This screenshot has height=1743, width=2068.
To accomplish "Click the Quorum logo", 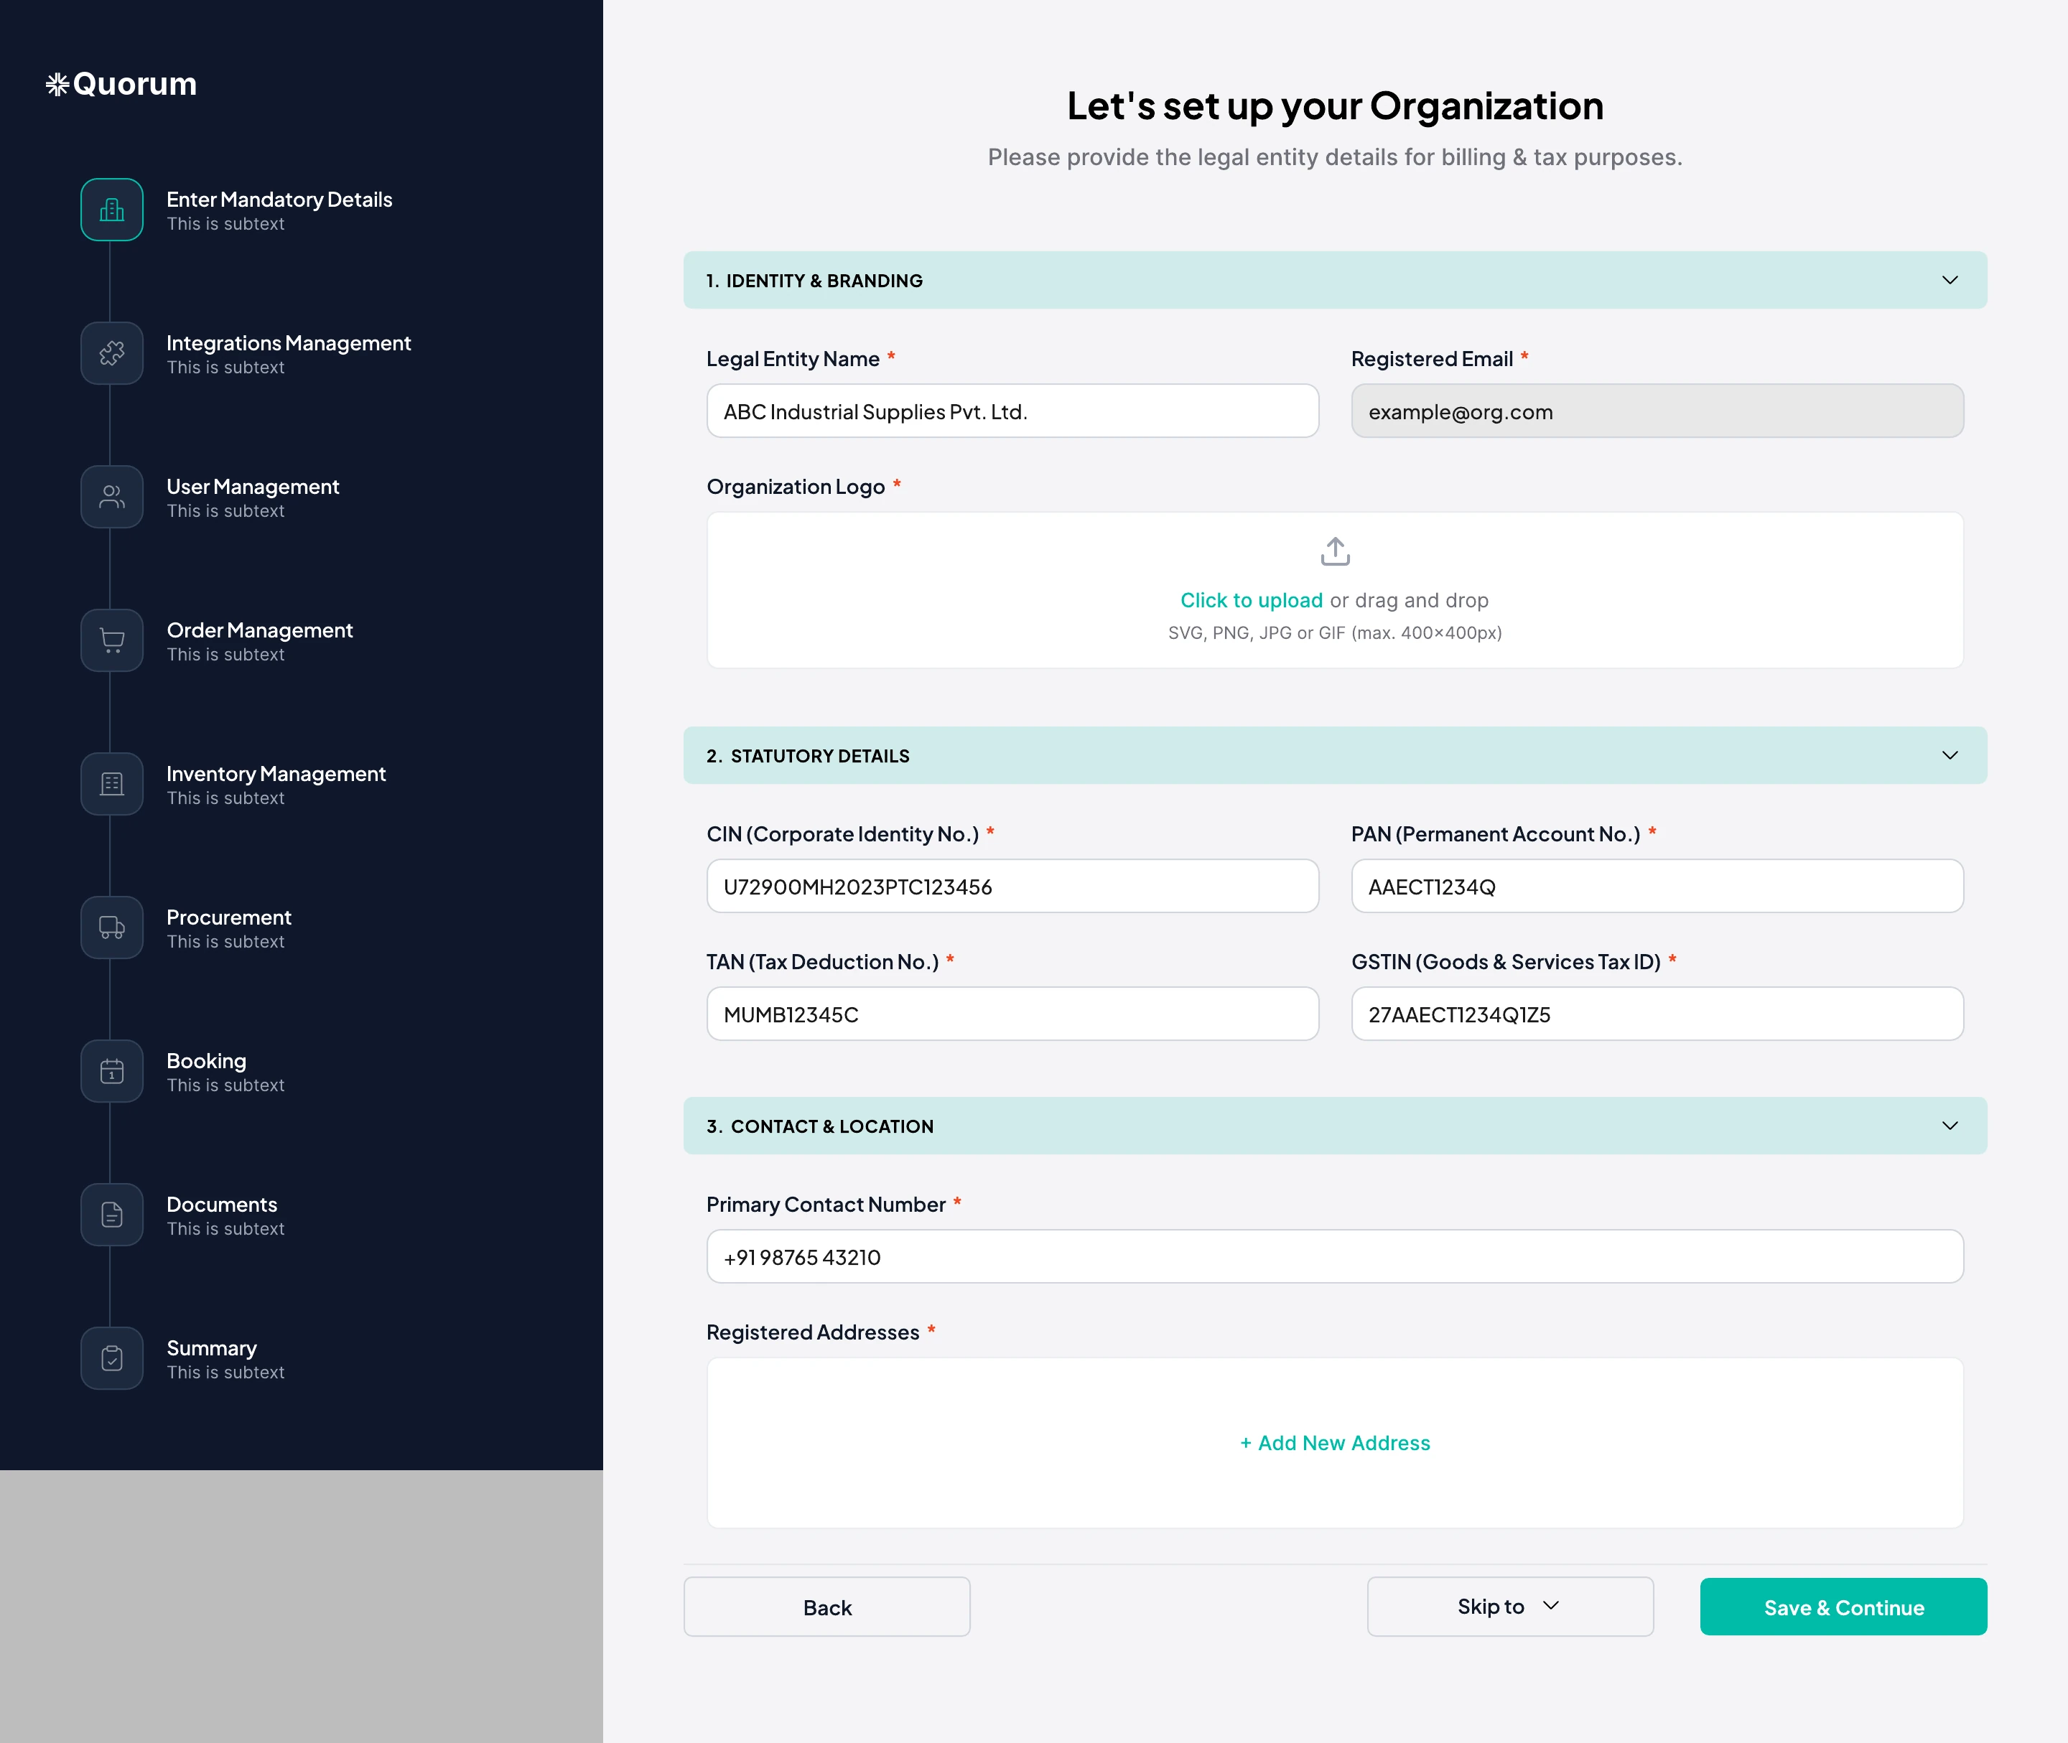I will (x=121, y=84).
